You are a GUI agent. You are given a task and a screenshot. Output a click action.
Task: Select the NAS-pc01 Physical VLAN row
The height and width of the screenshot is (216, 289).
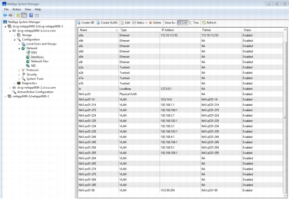(x=181, y=94)
